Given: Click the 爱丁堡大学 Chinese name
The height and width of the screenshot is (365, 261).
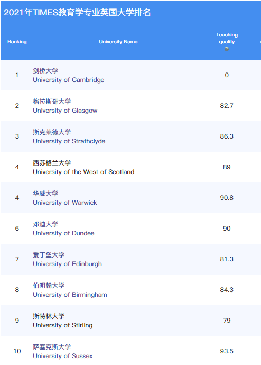Looking at the screenshot, I should click(49, 255).
